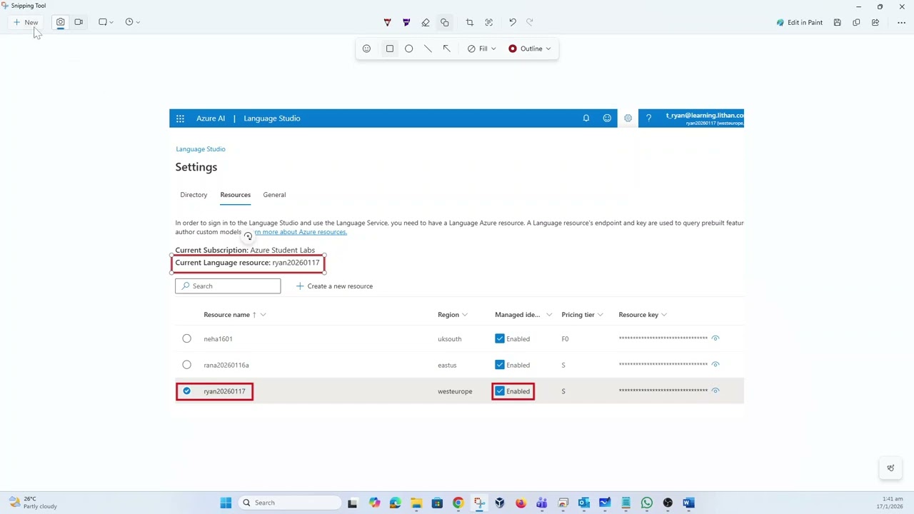Select the Ballpoint pen tool
The width and height of the screenshot is (914, 514).
(387, 22)
